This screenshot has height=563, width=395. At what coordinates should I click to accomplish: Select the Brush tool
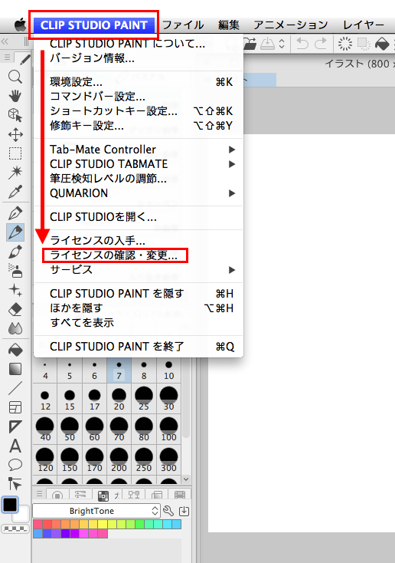[15, 252]
